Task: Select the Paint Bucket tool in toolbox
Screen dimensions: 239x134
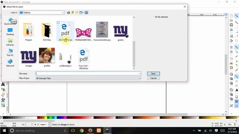Action: tap(3, 100)
